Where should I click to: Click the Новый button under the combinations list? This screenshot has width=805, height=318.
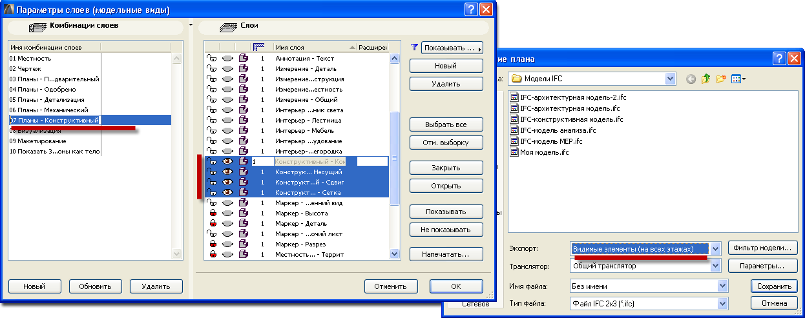34,286
